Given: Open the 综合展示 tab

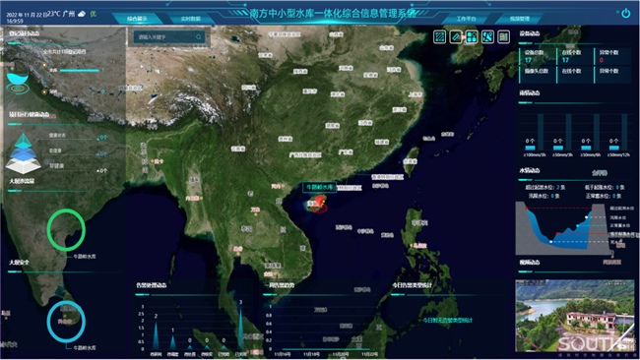Looking at the screenshot, I should tap(137, 19).
